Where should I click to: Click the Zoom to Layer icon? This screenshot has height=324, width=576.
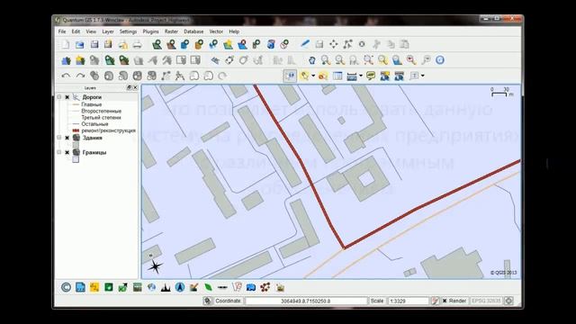coord(397,60)
